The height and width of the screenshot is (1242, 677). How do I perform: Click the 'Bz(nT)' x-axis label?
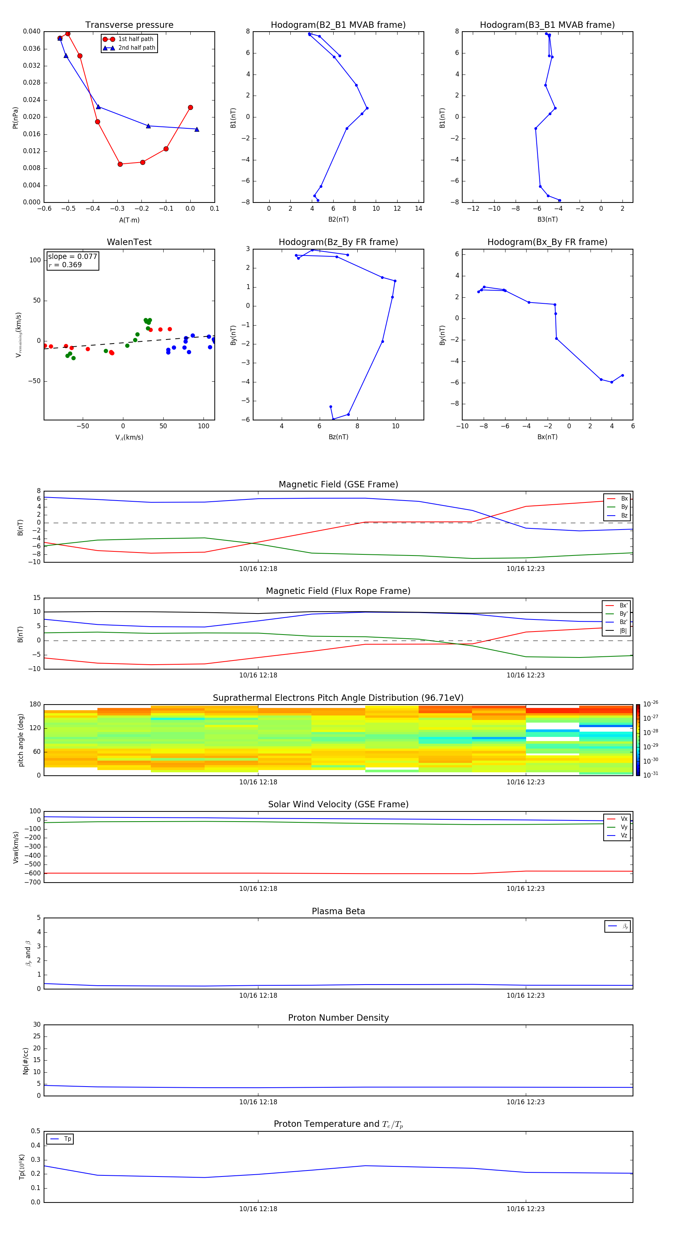pos(338,437)
